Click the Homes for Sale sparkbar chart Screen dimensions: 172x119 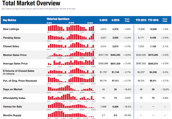point(70,106)
